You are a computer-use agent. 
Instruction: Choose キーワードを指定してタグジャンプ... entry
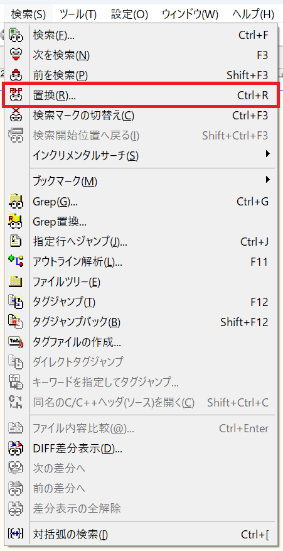(x=142, y=381)
